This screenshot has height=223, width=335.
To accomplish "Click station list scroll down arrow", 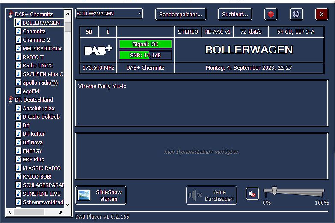I will [68, 205].
